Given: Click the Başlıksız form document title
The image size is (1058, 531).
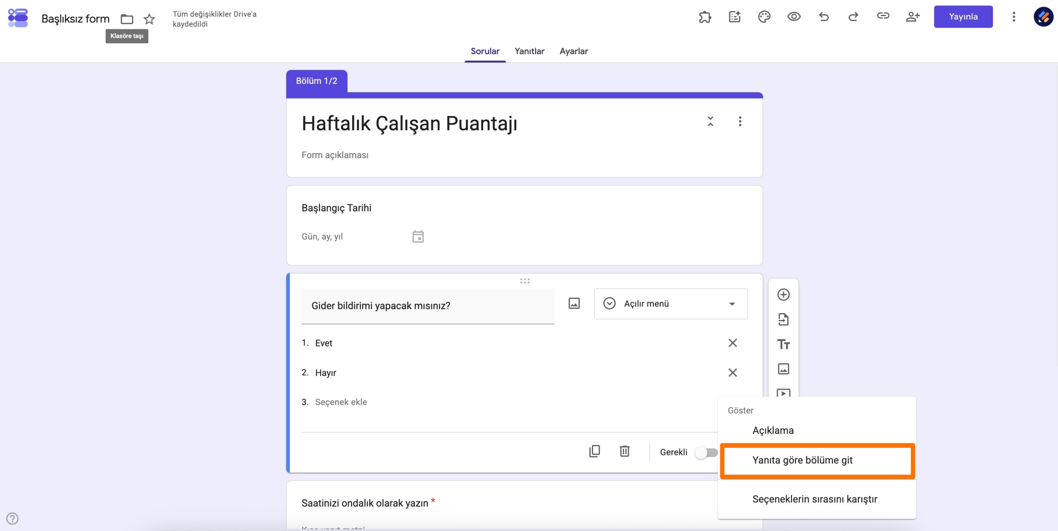Looking at the screenshot, I should pyautogui.click(x=76, y=19).
